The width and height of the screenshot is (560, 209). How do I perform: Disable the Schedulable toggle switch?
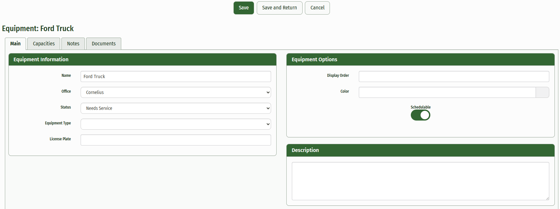(420, 115)
